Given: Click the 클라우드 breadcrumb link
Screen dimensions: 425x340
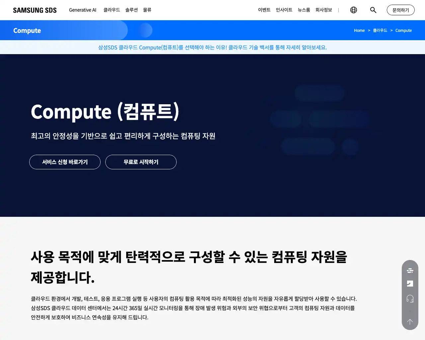Looking at the screenshot, I should (x=380, y=30).
